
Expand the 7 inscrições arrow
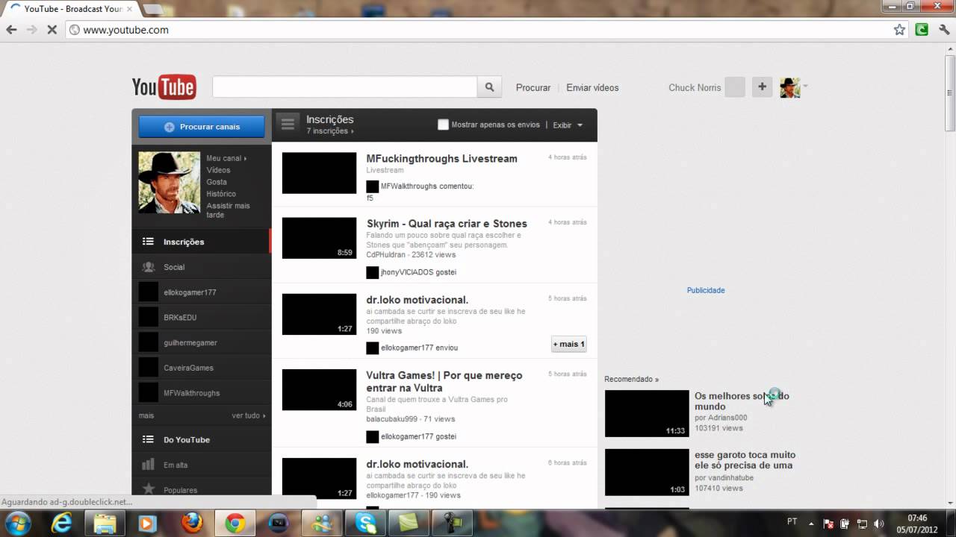point(353,131)
